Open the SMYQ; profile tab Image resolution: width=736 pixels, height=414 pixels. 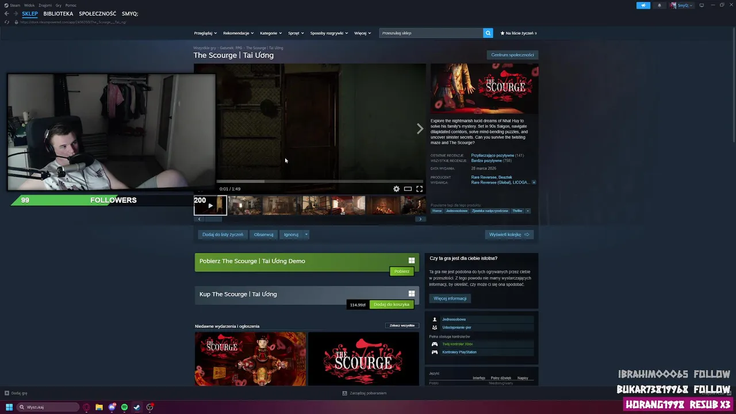[130, 14]
